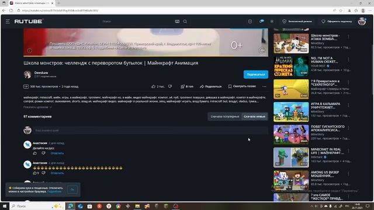Image resolution: width=374 pixels, height=210 pixels.
Task: Open options for the Sonic video
Action: click(348, 82)
